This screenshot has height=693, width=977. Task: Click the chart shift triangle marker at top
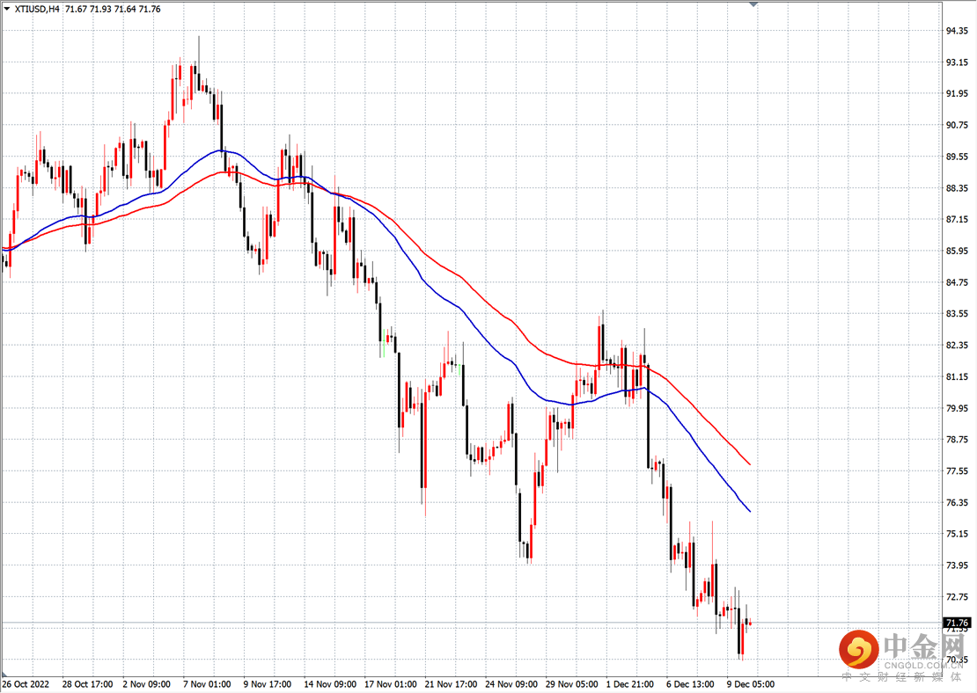pos(753,4)
